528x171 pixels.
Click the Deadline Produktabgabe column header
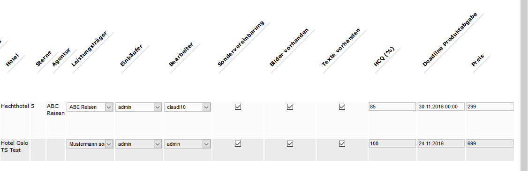(450, 40)
